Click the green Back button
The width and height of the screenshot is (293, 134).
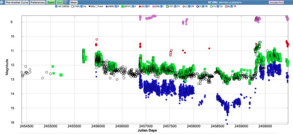(60, 3)
